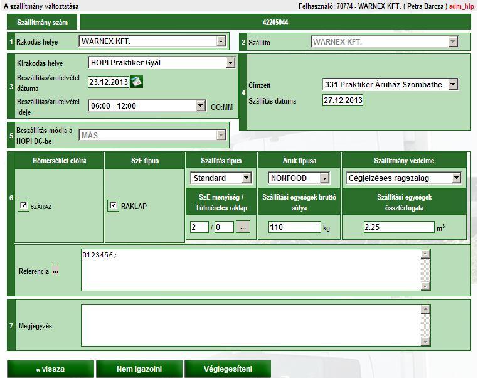Click ellipsis button beside Referencia label
Screen dimensions: 478x378
point(55,270)
